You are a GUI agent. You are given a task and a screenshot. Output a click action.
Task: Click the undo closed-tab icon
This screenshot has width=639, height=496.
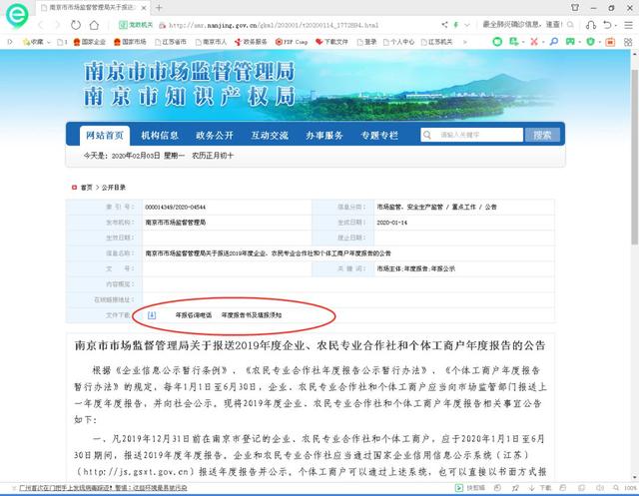pyautogui.click(x=607, y=25)
